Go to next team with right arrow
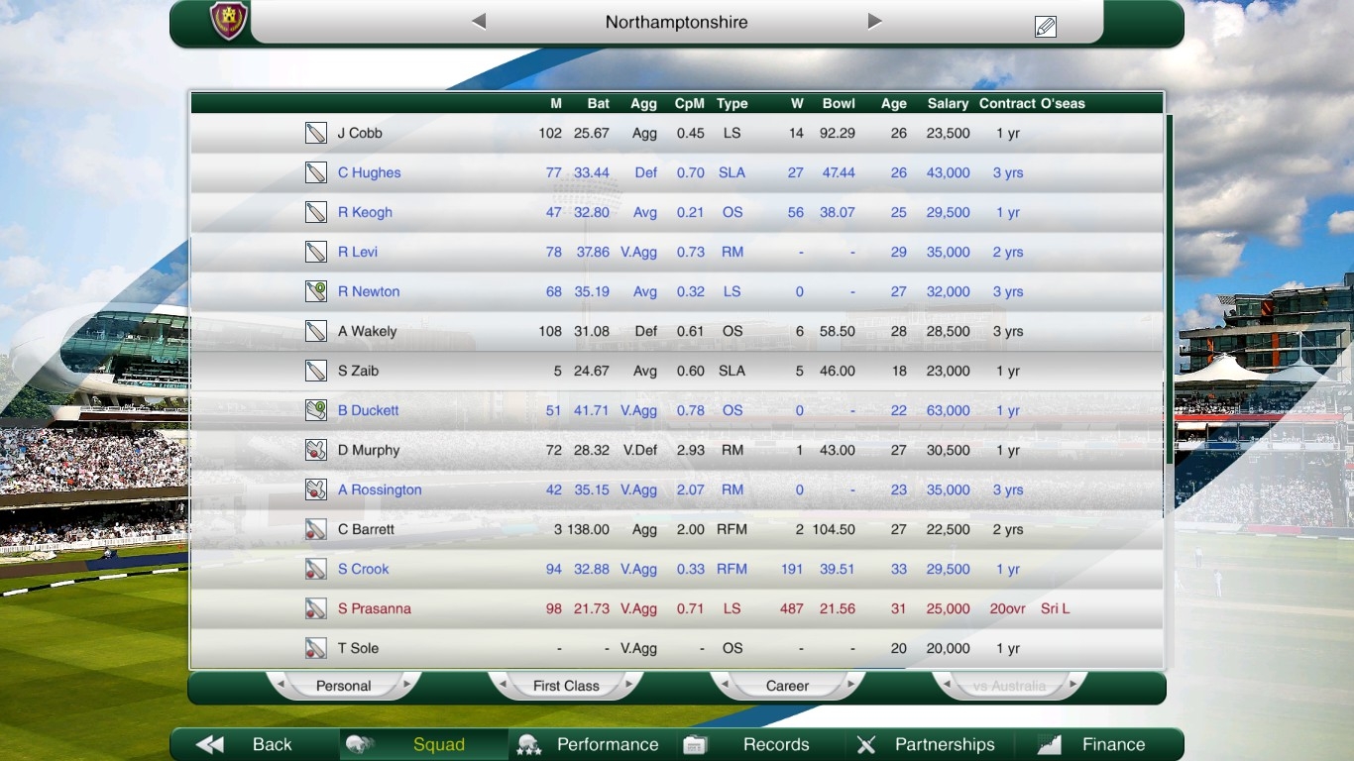Screen dimensions: 1354x761 [874, 21]
